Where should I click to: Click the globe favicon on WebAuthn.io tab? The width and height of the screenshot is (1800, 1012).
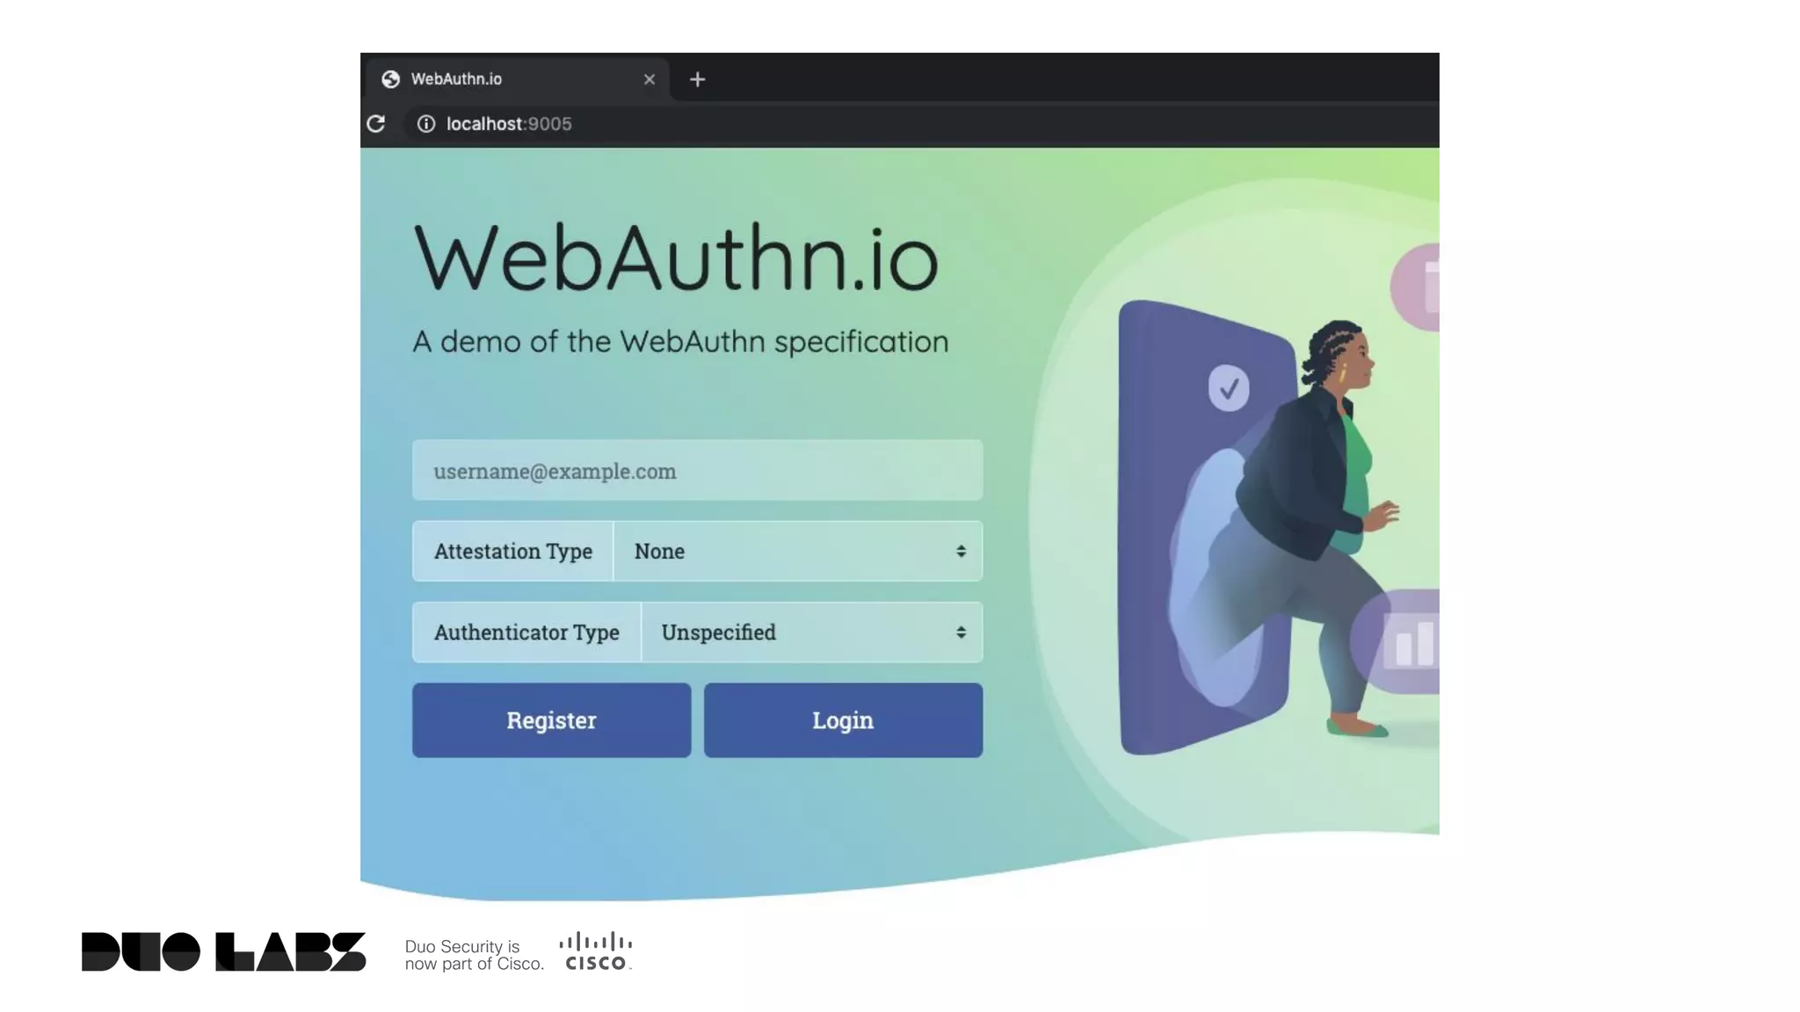tap(391, 80)
